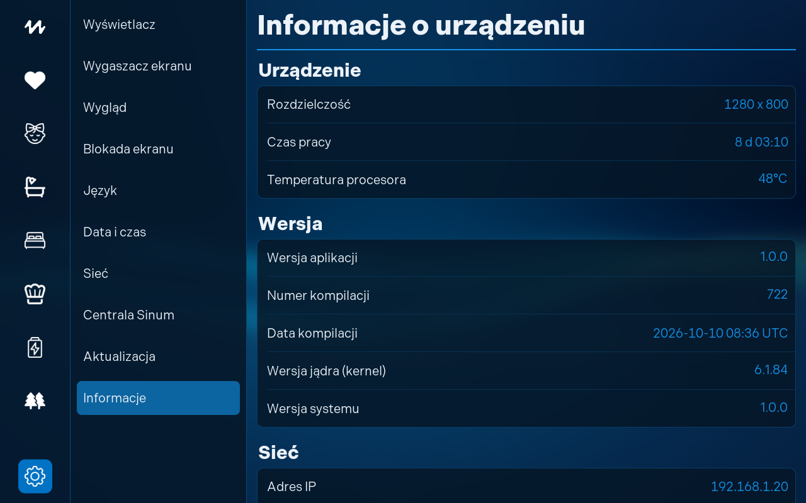Click the uptime value 8 d 03:10
The width and height of the screenshot is (806, 503).
[761, 142]
